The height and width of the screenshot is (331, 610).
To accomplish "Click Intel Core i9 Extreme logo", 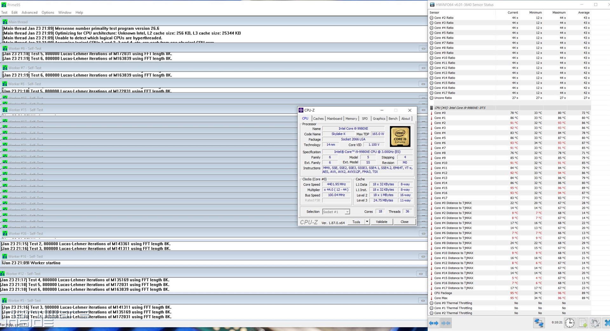I will (x=400, y=137).
